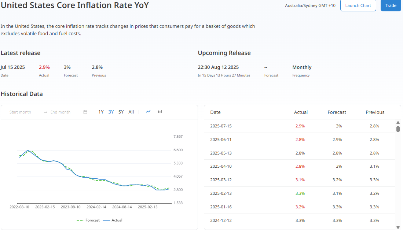Click the 7.867 chart y-axis value
The width and height of the screenshot is (403, 234).
(x=178, y=137)
